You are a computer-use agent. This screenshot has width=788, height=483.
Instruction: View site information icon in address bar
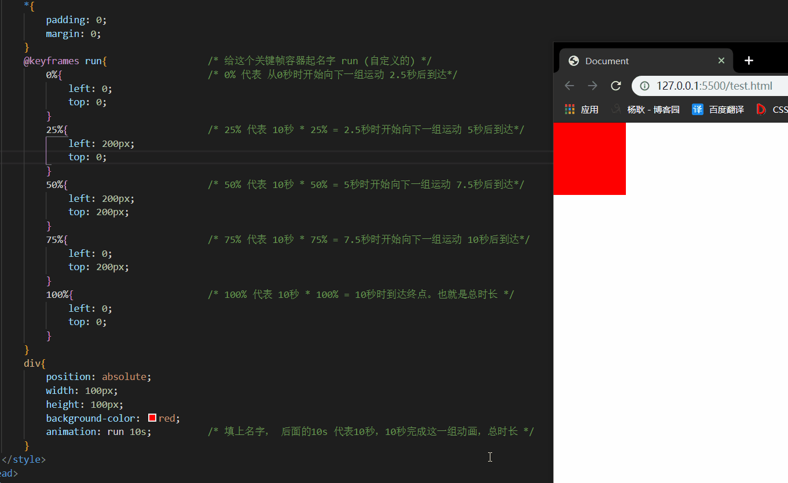(x=644, y=86)
